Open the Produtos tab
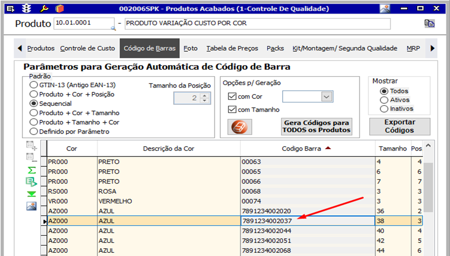 coord(41,48)
